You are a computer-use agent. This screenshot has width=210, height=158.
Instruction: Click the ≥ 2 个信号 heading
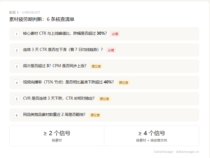57,133
